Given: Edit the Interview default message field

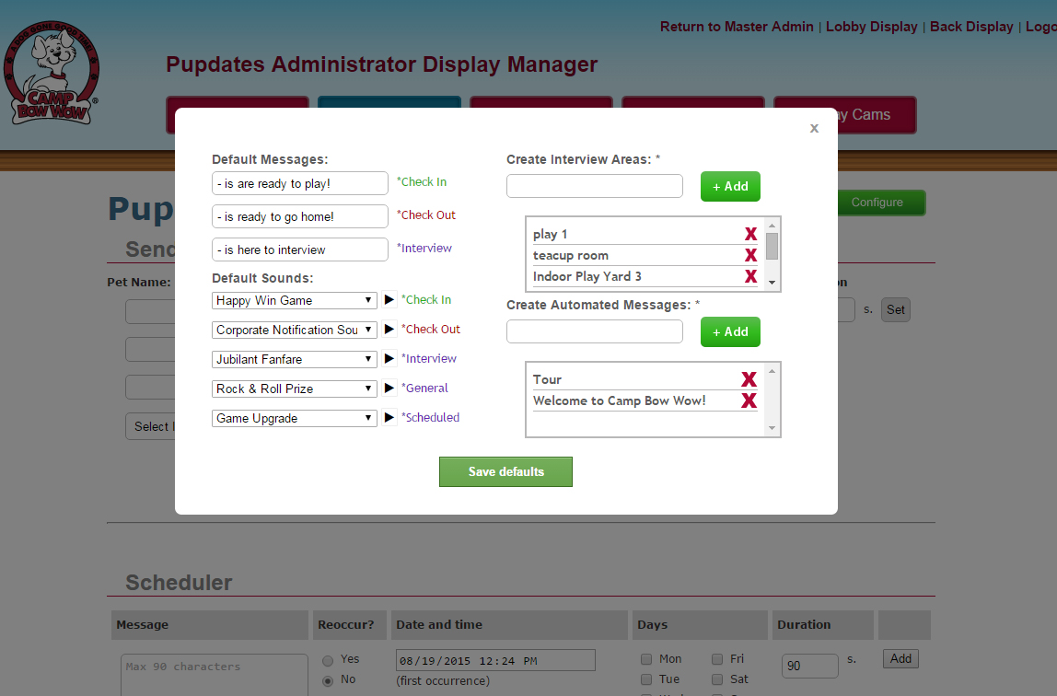Looking at the screenshot, I should pos(300,249).
